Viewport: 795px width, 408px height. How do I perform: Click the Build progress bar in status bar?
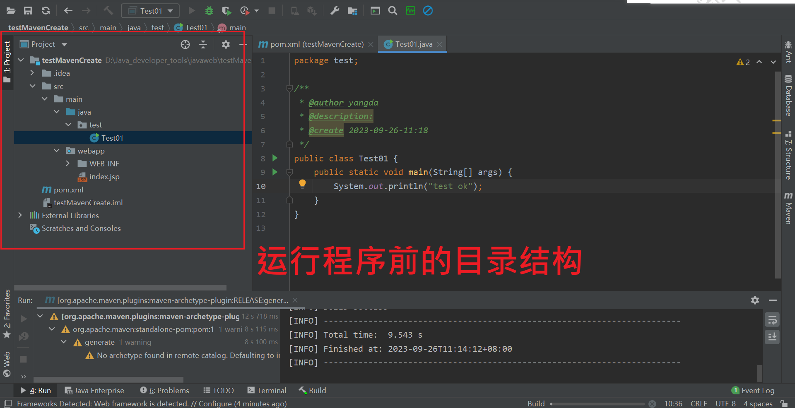tap(597, 404)
